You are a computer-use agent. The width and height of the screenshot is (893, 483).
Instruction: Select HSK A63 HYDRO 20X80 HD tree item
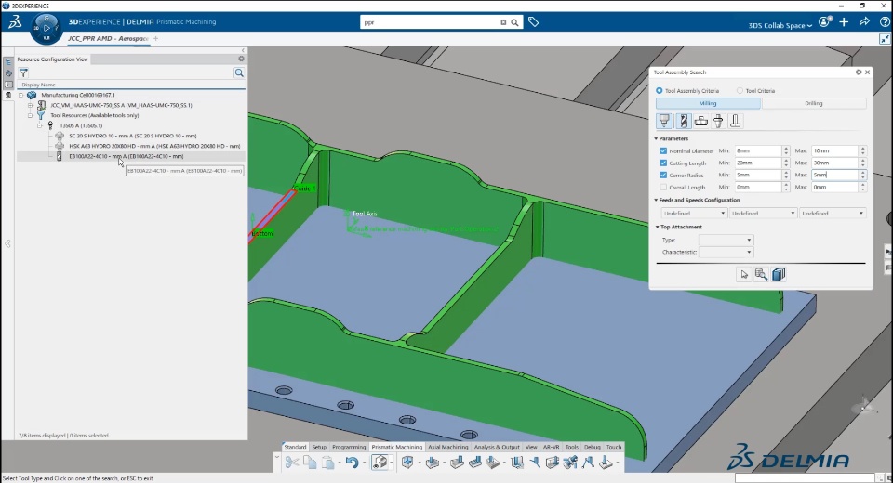pyautogui.click(x=154, y=146)
